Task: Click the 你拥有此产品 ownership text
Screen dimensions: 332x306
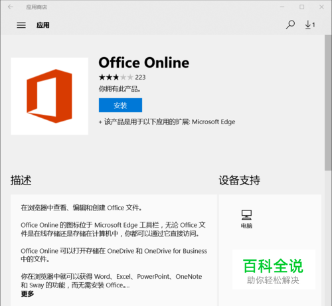Action: 120,89
